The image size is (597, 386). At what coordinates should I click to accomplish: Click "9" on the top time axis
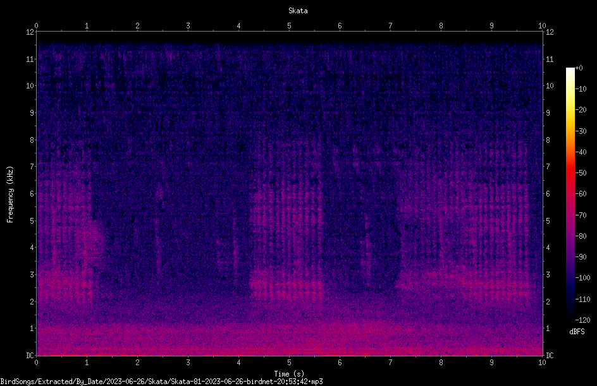pyautogui.click(x=491, y=26)
